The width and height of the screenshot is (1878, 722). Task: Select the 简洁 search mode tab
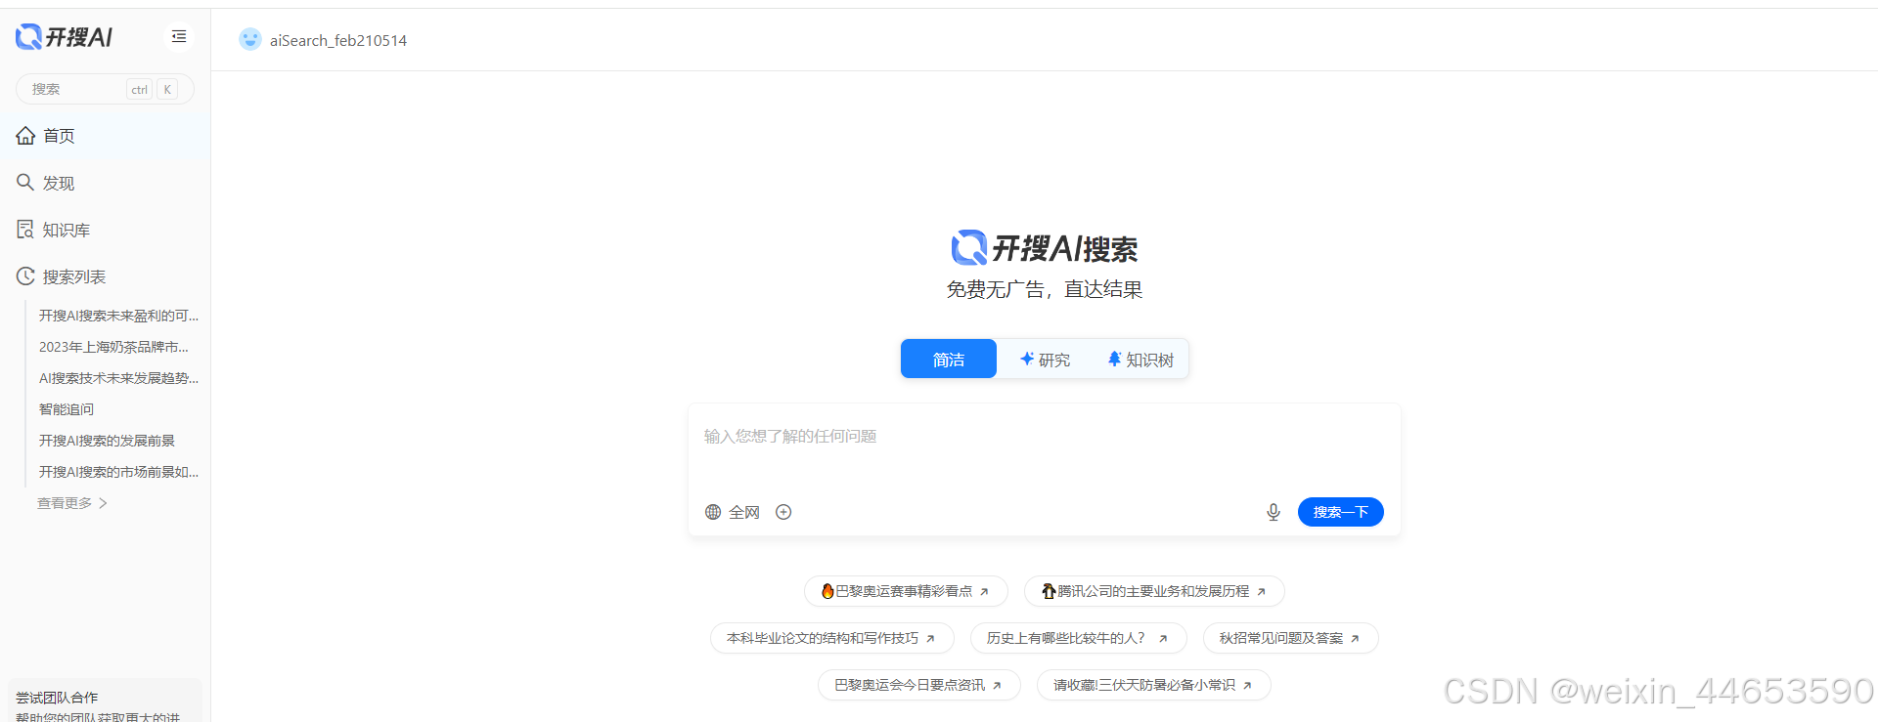coord(949,359)
